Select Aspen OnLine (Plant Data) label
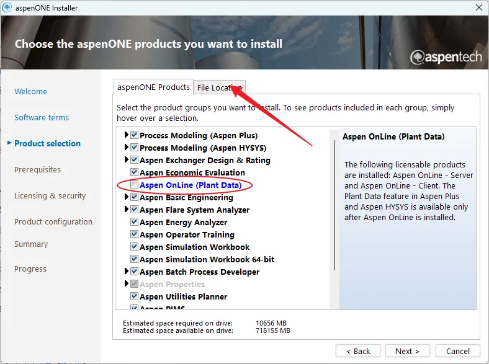Viewport: 489px width, 364px height. [191, 185]
